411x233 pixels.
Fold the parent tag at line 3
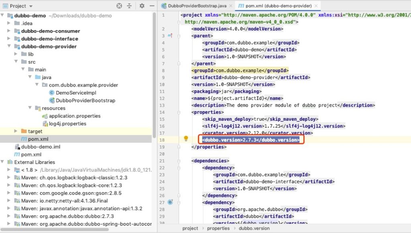pyautogui.click(x=179, y=36)
